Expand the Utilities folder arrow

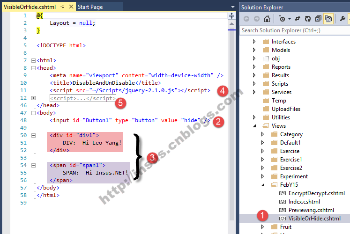click(254, 117)
